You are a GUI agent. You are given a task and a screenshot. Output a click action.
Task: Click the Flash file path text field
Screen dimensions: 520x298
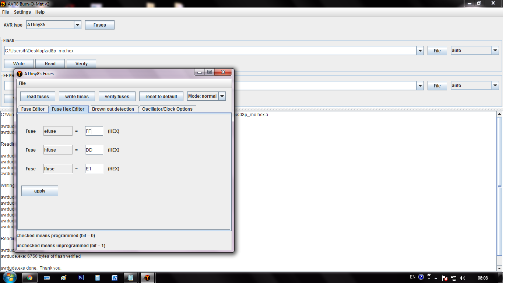(x=210, y=51)
